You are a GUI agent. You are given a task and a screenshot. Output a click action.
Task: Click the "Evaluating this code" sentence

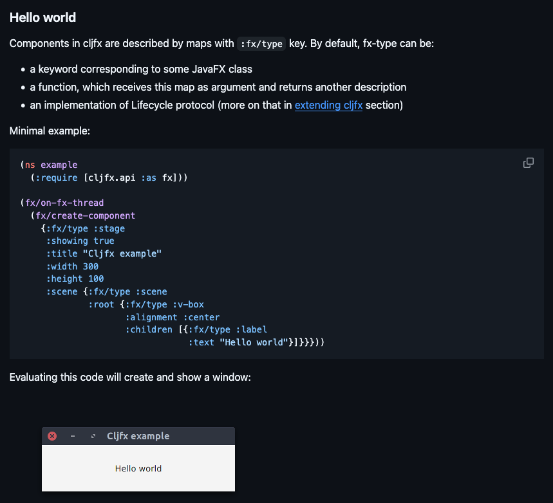pos(130,377)
